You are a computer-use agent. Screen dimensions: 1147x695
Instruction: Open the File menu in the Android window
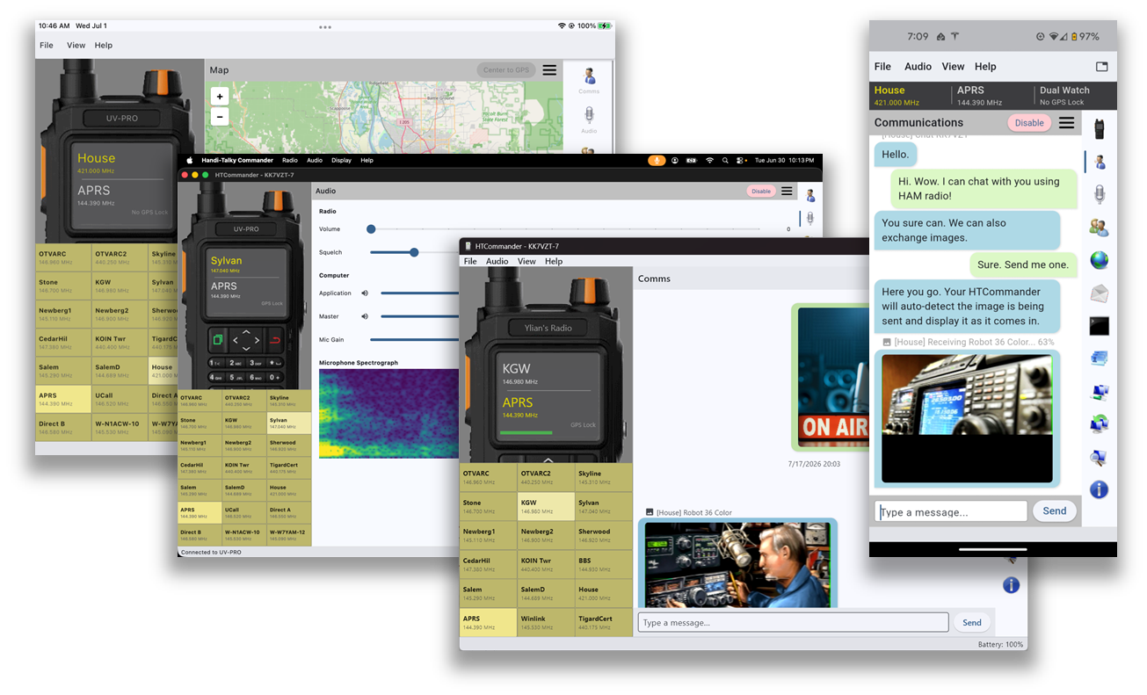coord(882,67)
